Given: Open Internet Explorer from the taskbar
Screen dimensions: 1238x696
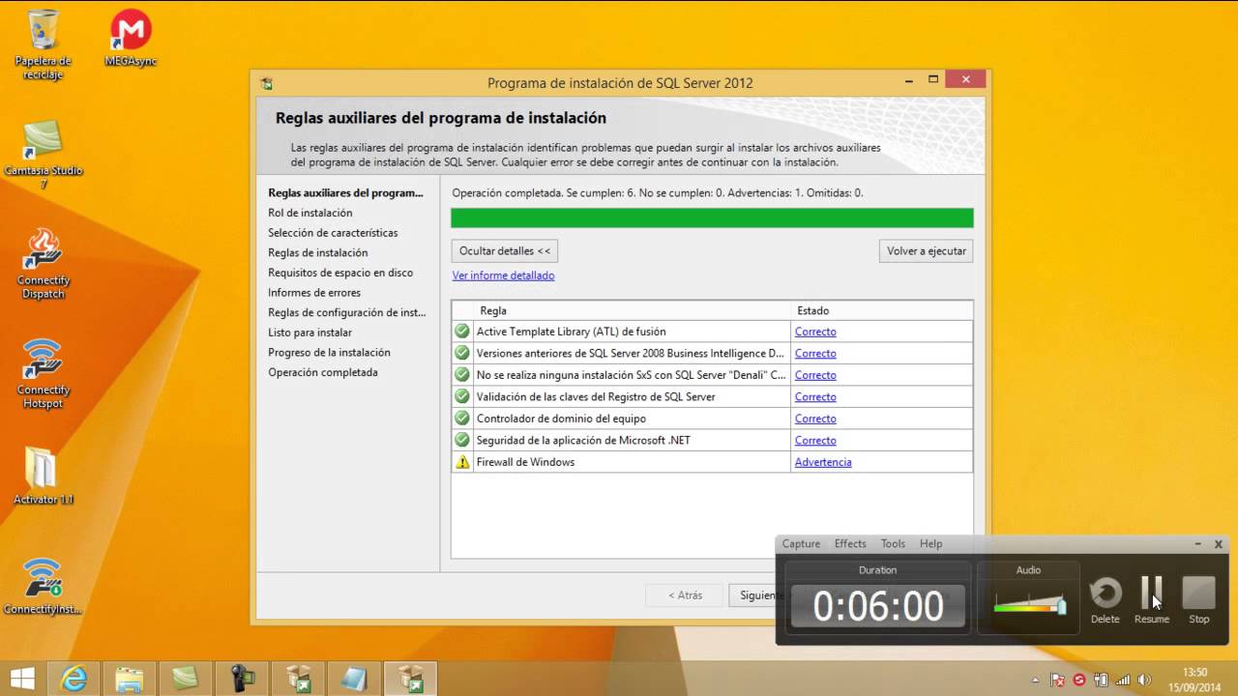Looking at the screenshot, I should pos(74,679).
